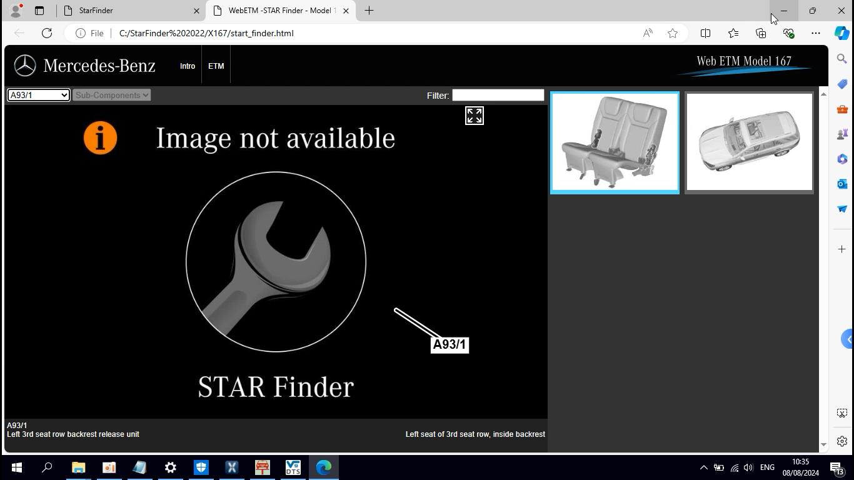This screenshot has height=480, width=854.
Task: Click the "Left 3rd seat row backrest release unit" text
Action: [73, 434]
